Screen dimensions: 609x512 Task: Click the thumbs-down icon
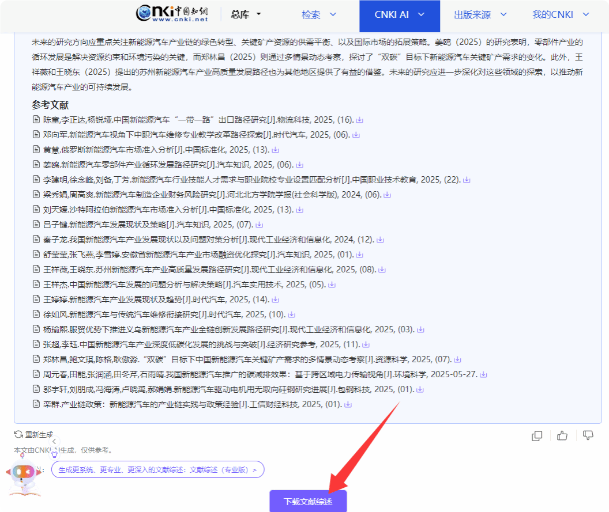coord(588,435)
